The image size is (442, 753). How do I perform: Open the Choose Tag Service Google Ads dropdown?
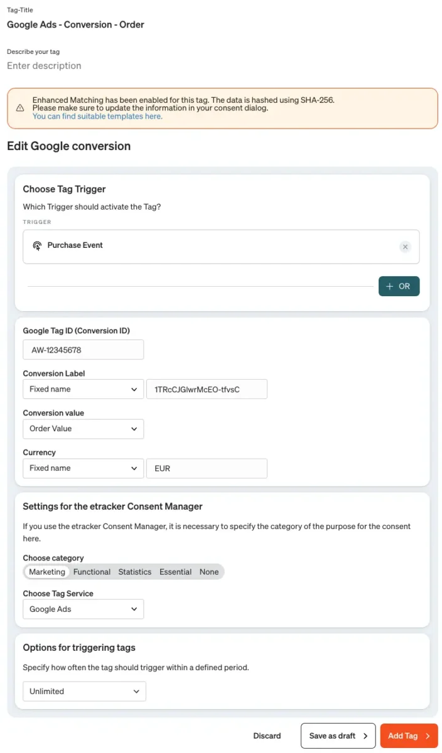(84, 609)
